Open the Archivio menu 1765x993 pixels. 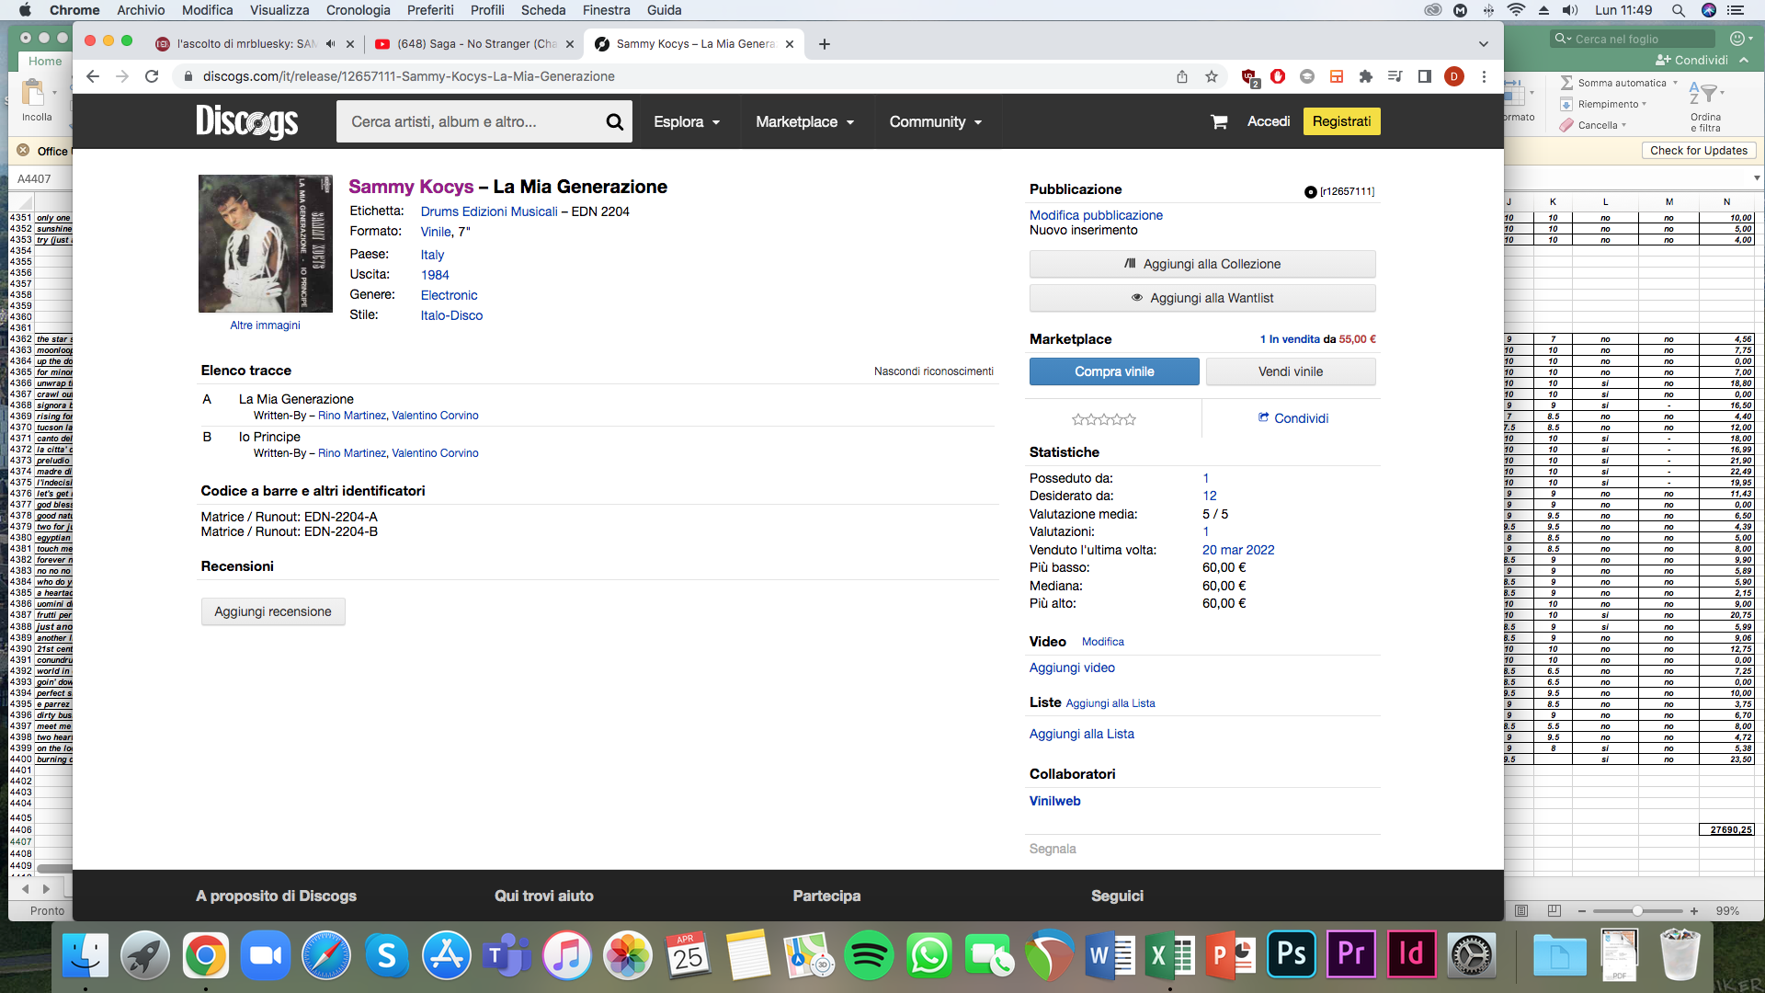pyautogui.click(x=141, y=10)
